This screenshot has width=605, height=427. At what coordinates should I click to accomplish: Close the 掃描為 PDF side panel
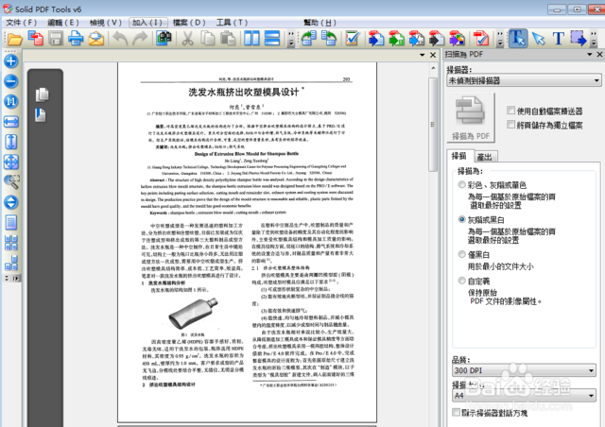click(600, 55)
